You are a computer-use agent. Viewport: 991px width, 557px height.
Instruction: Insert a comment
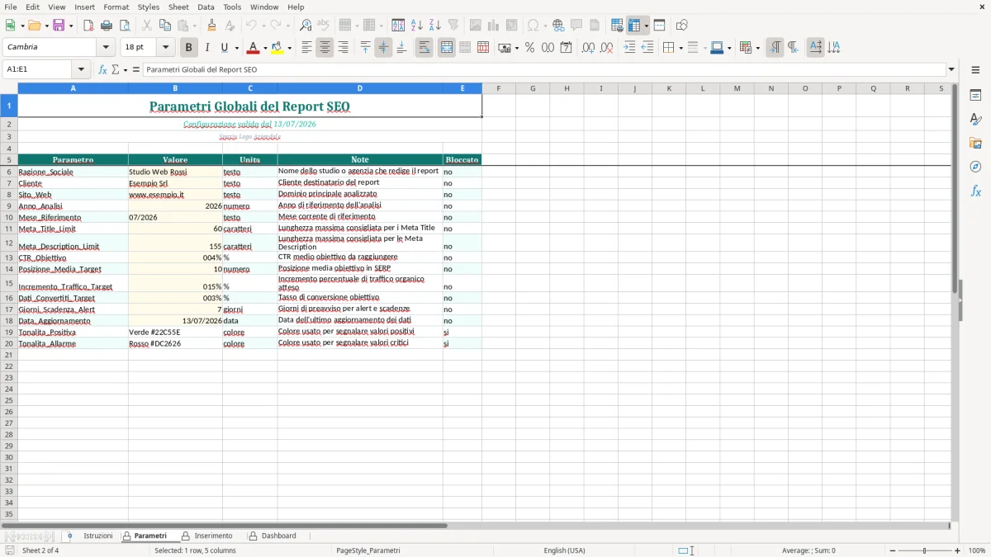coord(576,26)
